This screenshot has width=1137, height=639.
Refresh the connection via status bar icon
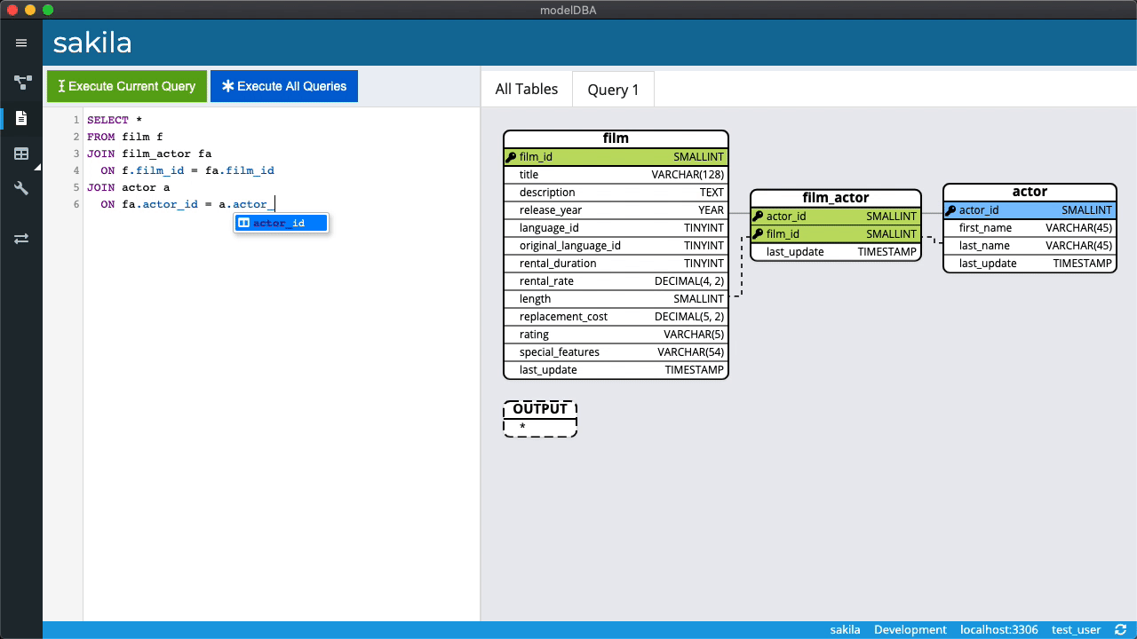pos(1120,629)
